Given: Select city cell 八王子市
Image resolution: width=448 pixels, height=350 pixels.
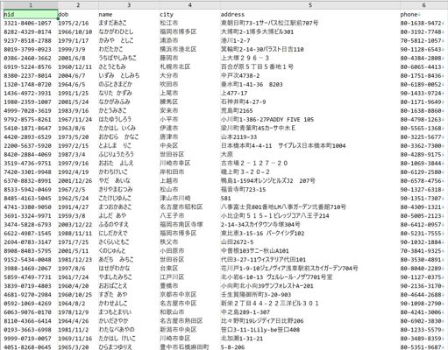Looking at the screenshot, I should (189, 215).
